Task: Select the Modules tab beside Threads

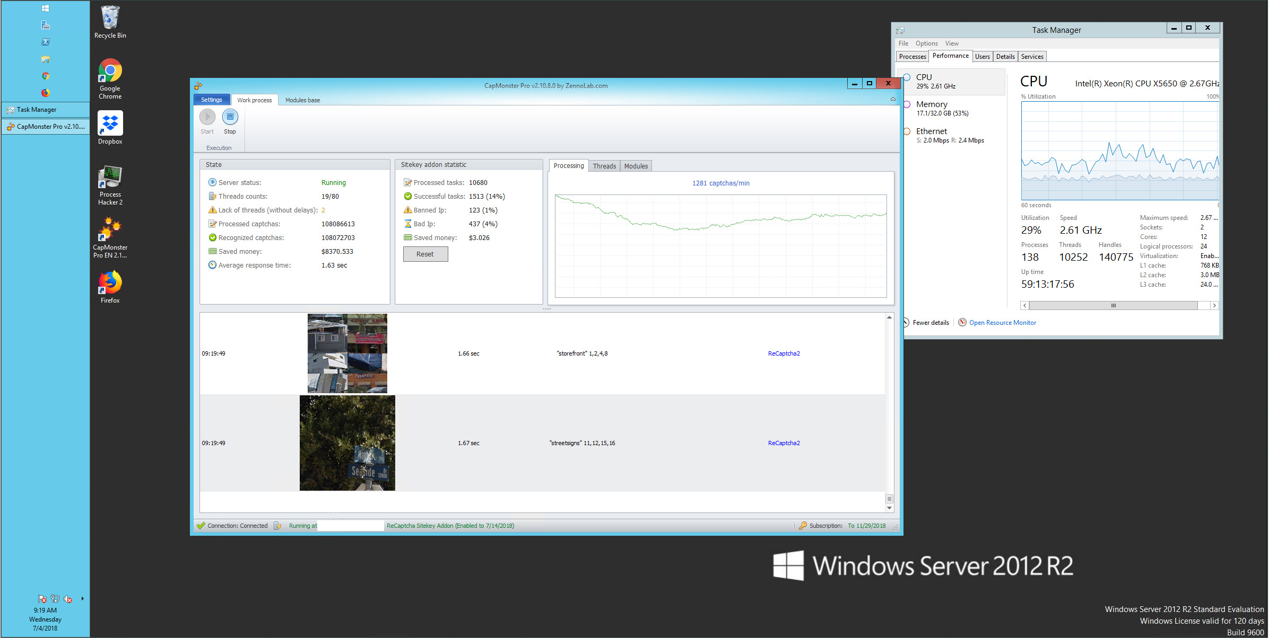Action: (636, 166)
